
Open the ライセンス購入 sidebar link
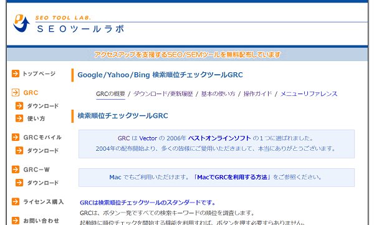tap(44, 202)
